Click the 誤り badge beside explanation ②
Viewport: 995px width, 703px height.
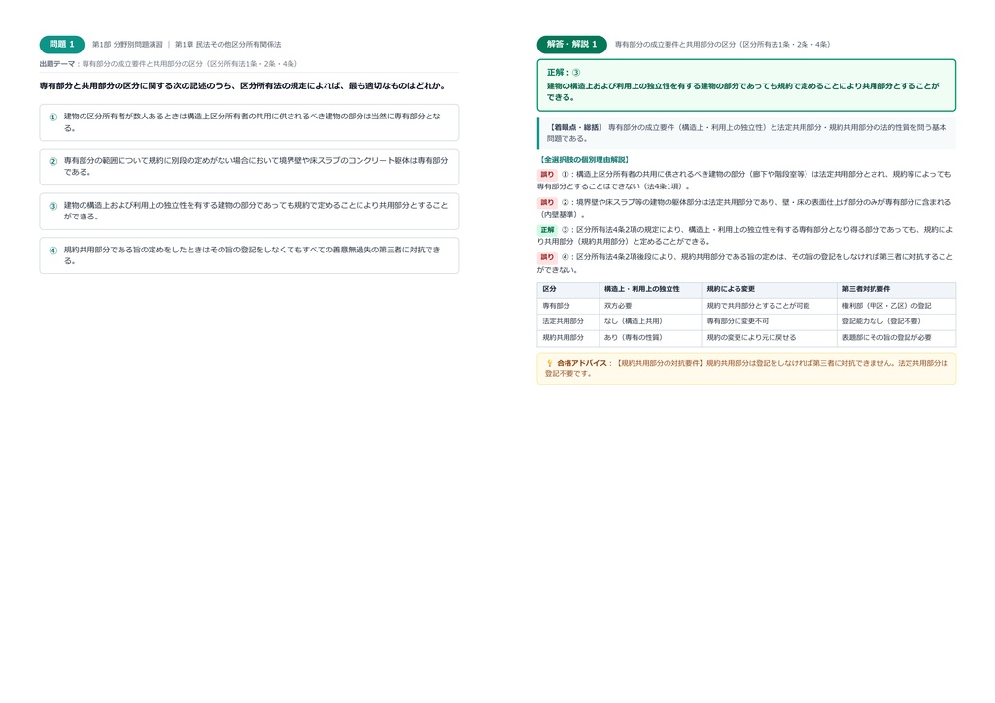click(x=547, y=202)
